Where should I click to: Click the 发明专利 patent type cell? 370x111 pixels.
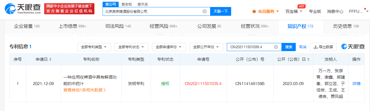coord(136,84)
